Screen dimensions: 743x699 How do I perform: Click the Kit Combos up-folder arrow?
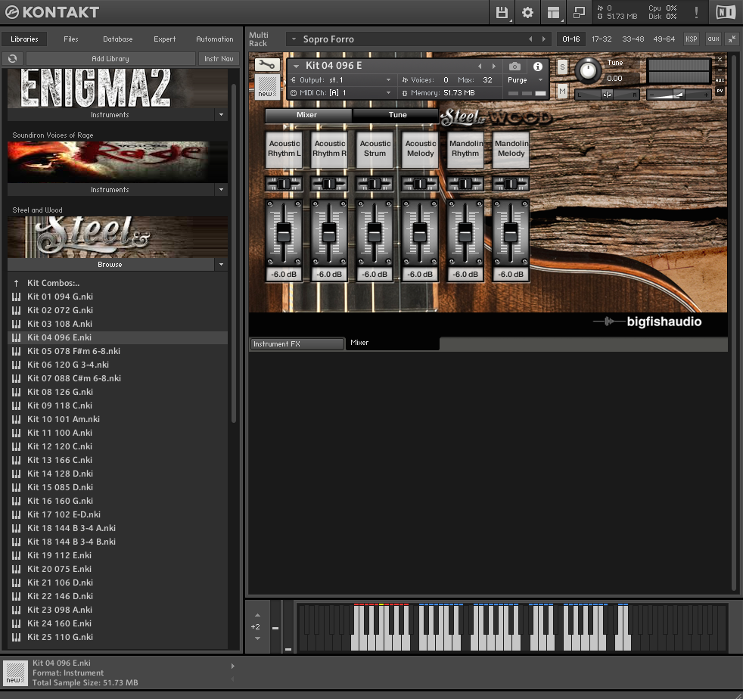[16, 283]
